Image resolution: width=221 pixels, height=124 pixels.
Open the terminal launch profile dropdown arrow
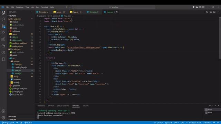point(212,106)
